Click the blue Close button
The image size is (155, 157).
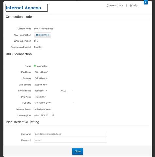pos(77,151)
